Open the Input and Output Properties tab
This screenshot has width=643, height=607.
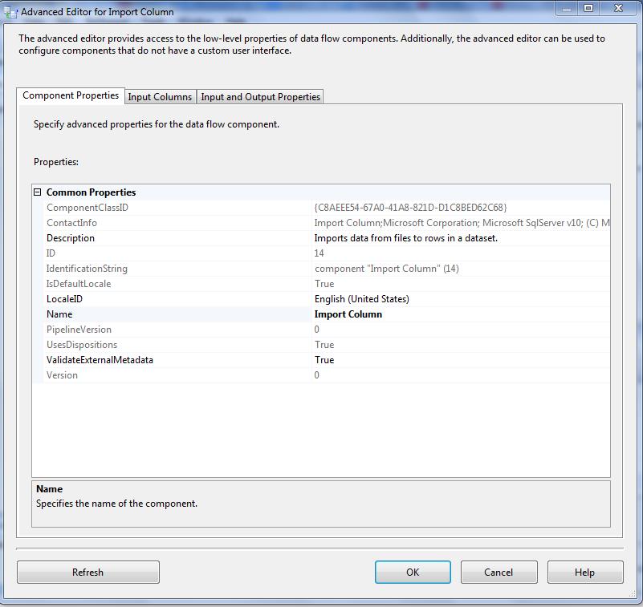pos(260,97)
